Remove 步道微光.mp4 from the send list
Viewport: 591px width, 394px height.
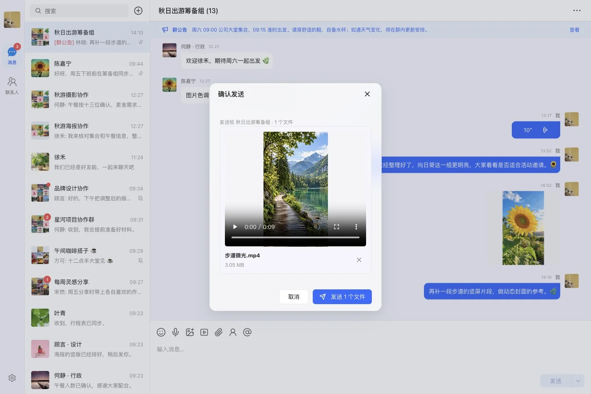(359, 260)
